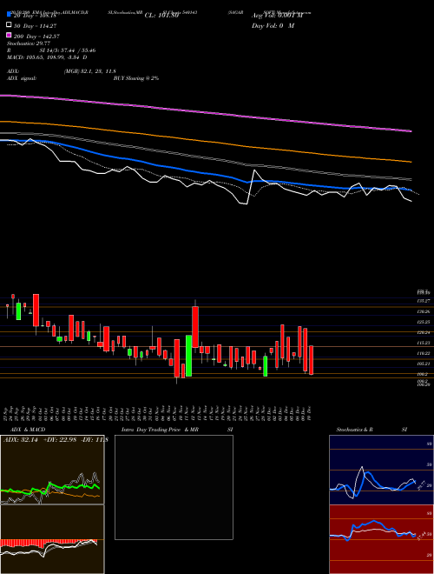The height and width of the screenshot is (574, 434).
Task: Select the '200 Day = 142.57' legend text
Action: [x=36, y=37]
